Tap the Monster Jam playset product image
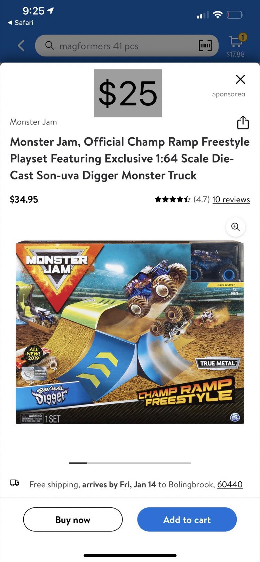The image size is (260, 562). (130, 332)
